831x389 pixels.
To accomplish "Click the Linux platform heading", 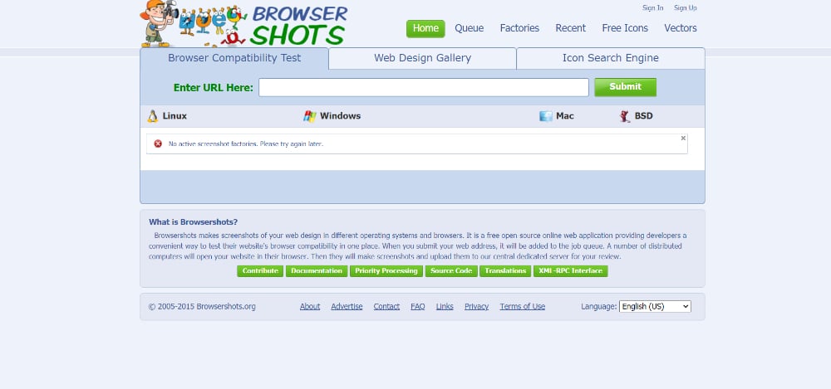I will [175, 116].
